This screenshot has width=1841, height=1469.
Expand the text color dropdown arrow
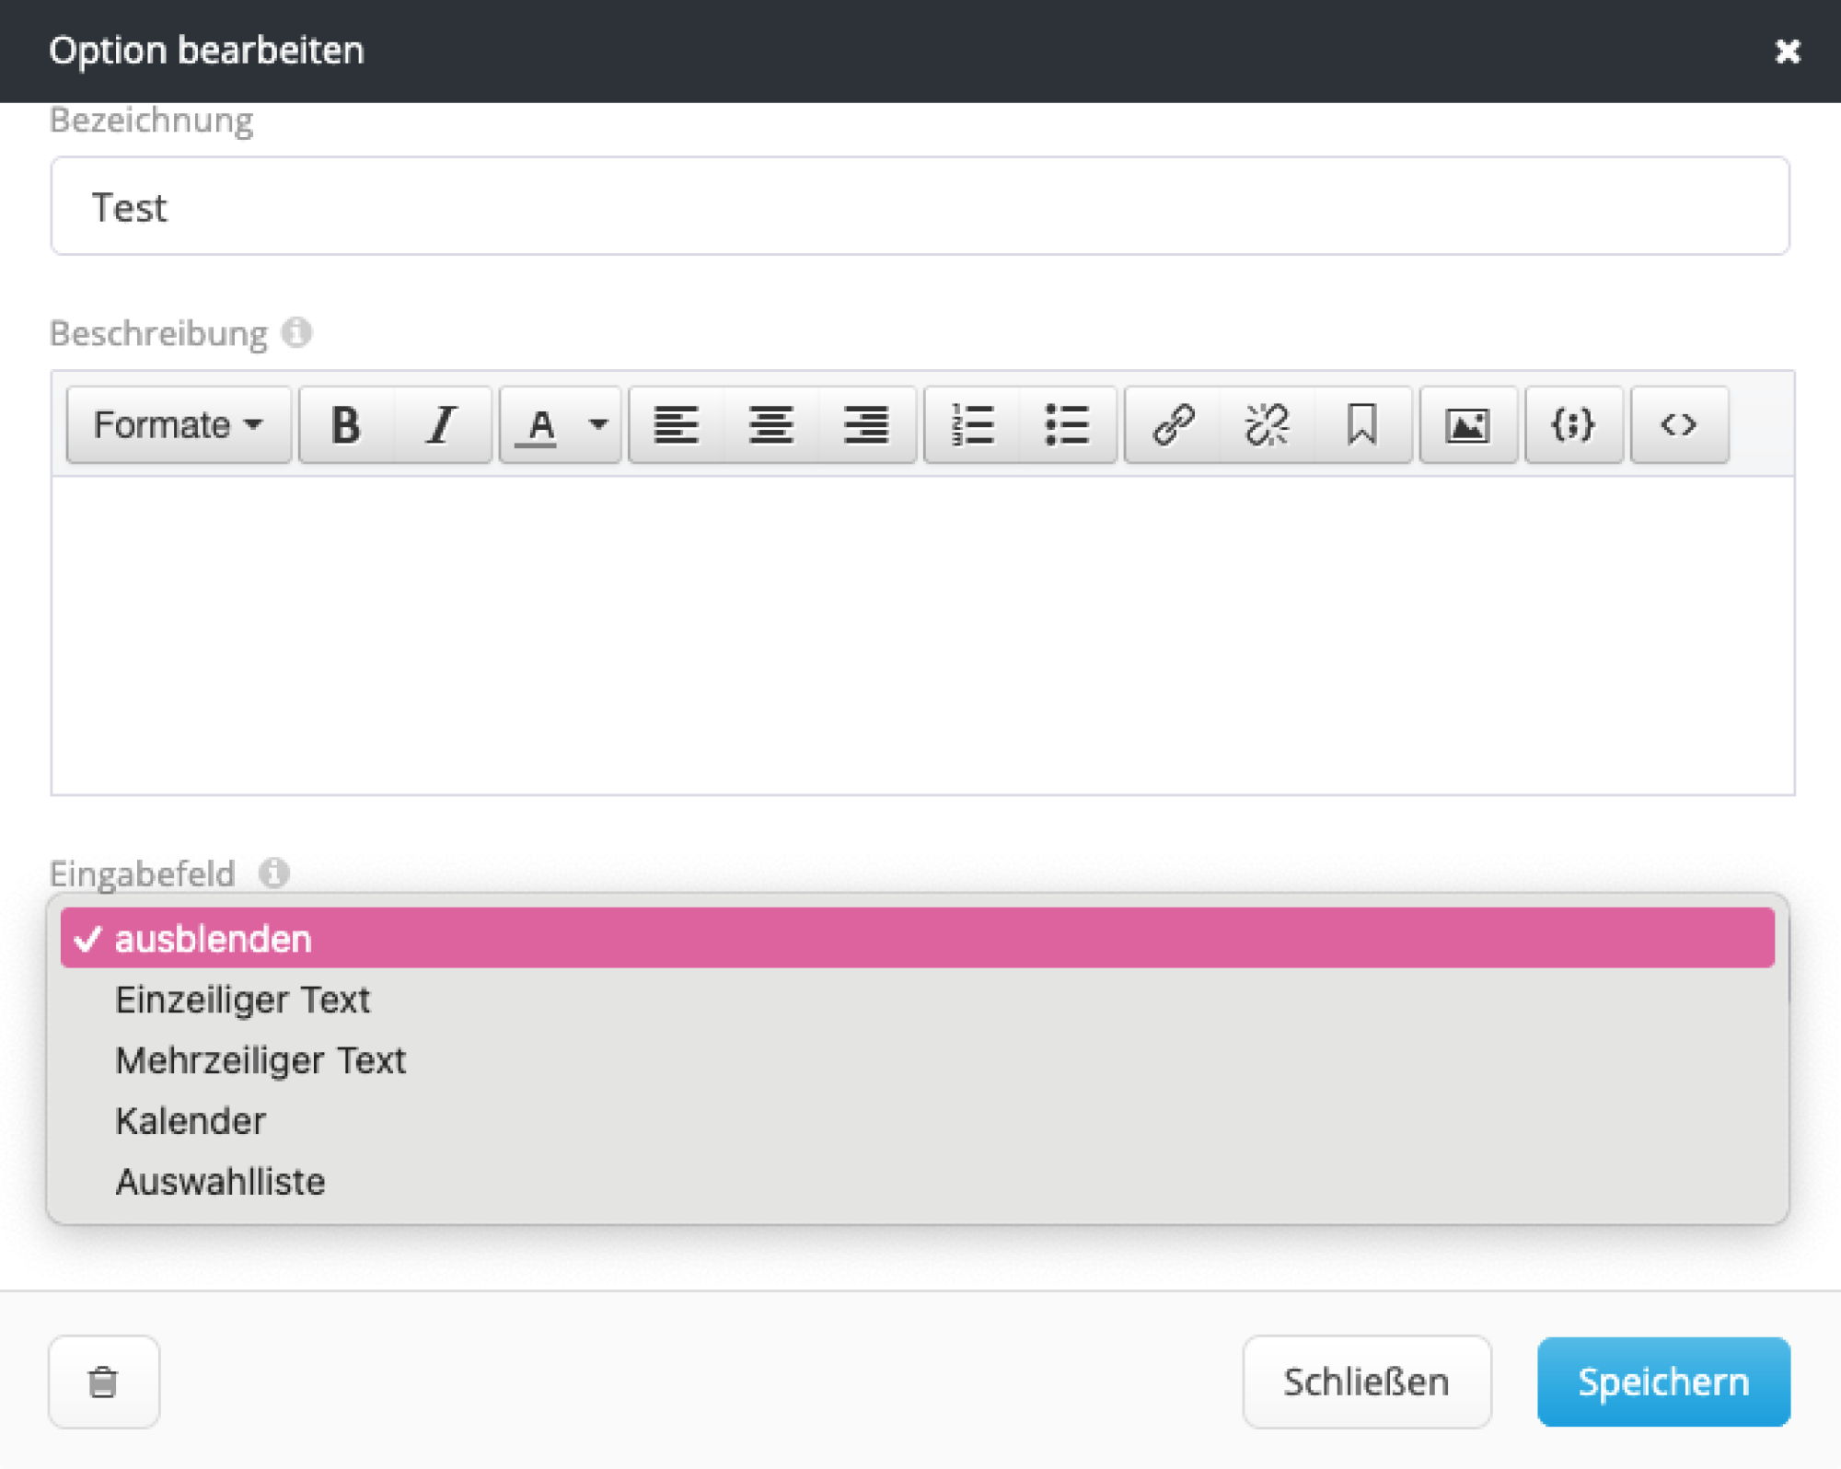(598, 425)
